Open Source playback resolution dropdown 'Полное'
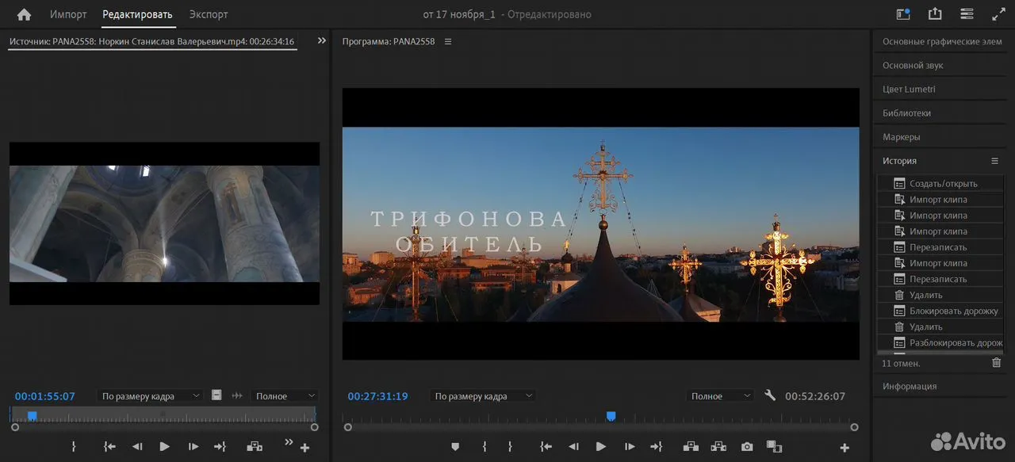Viewport: 1015px width, 462px height. click(284, 395)
